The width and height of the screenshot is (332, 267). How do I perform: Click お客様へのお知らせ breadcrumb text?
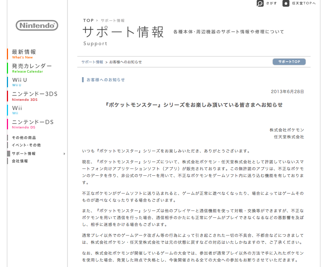tap(125, 62)
